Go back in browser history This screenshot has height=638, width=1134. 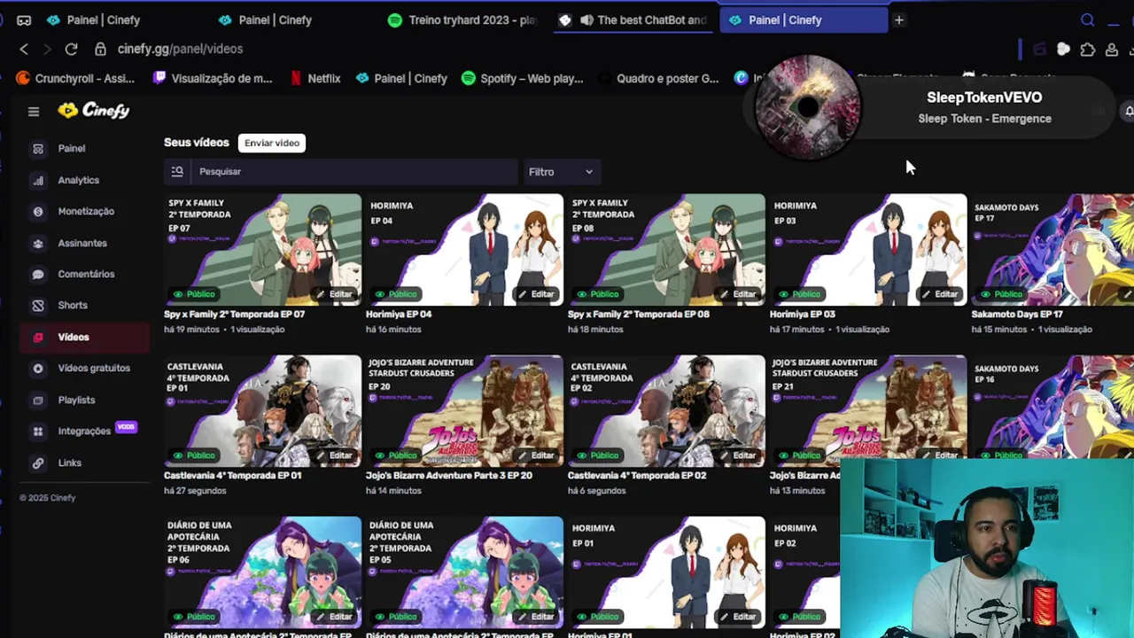pyautogui.click(x=24, y=49)
